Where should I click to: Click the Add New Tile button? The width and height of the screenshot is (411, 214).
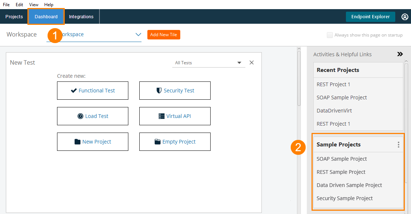(x=163, y=34)
